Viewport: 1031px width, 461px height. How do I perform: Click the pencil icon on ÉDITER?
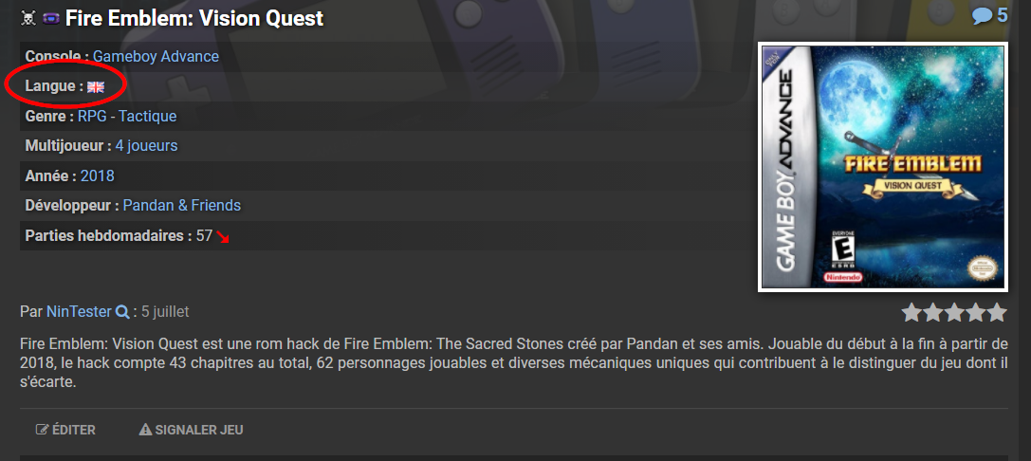[42, 430]
